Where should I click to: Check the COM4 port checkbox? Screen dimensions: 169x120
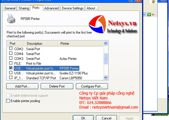(11, 53)
